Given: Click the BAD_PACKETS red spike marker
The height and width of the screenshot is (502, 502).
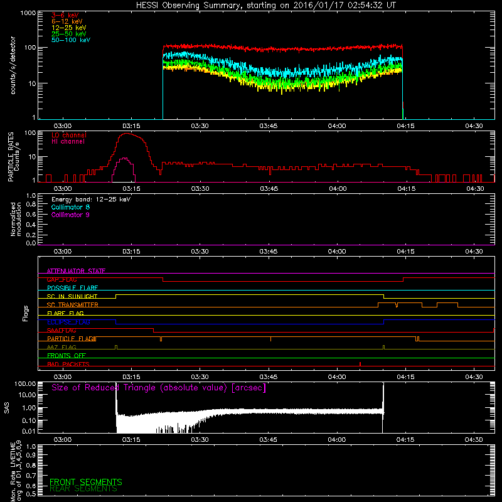Looking at the screenshot, I should tap(360, 364).
